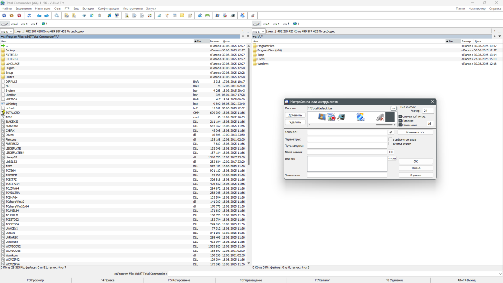Click the magnifier button beside Команда field

pos(390,133)
